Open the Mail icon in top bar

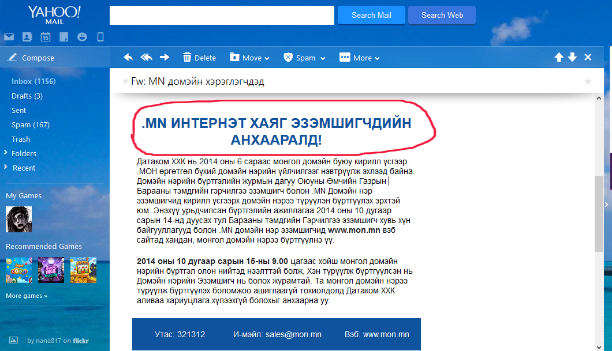pyautogui.click(x=9, y=37)
